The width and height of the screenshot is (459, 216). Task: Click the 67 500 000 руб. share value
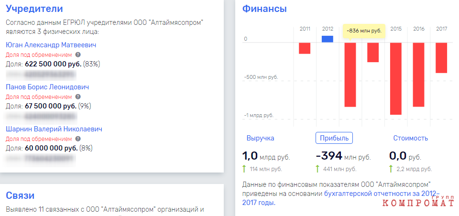[51, 106]
